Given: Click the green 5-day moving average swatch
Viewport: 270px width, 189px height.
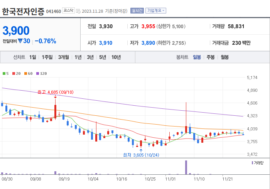Looking at the screenshot, I should [x=4, y=74].
